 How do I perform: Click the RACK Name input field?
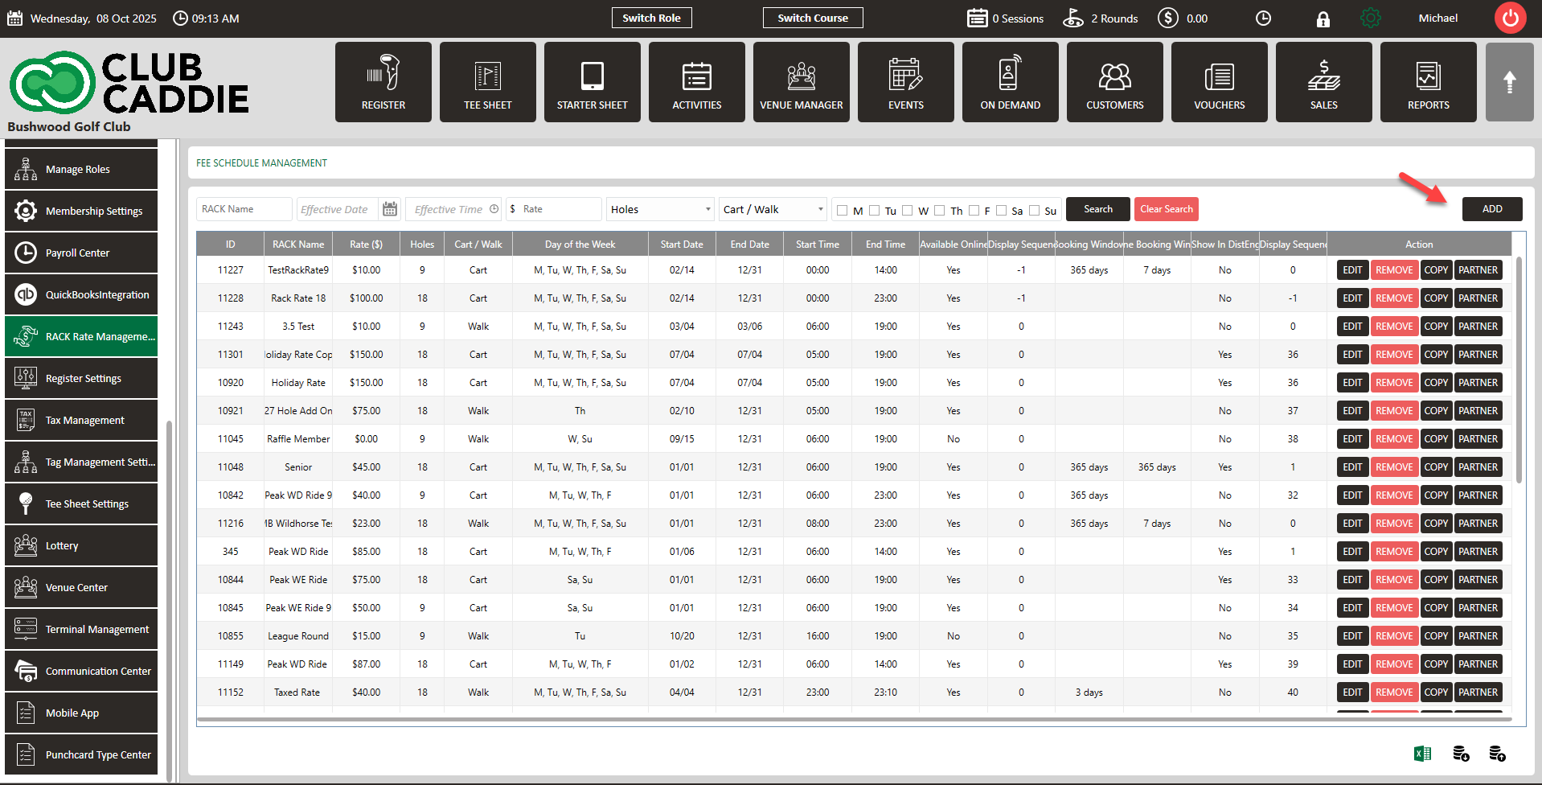244,209
